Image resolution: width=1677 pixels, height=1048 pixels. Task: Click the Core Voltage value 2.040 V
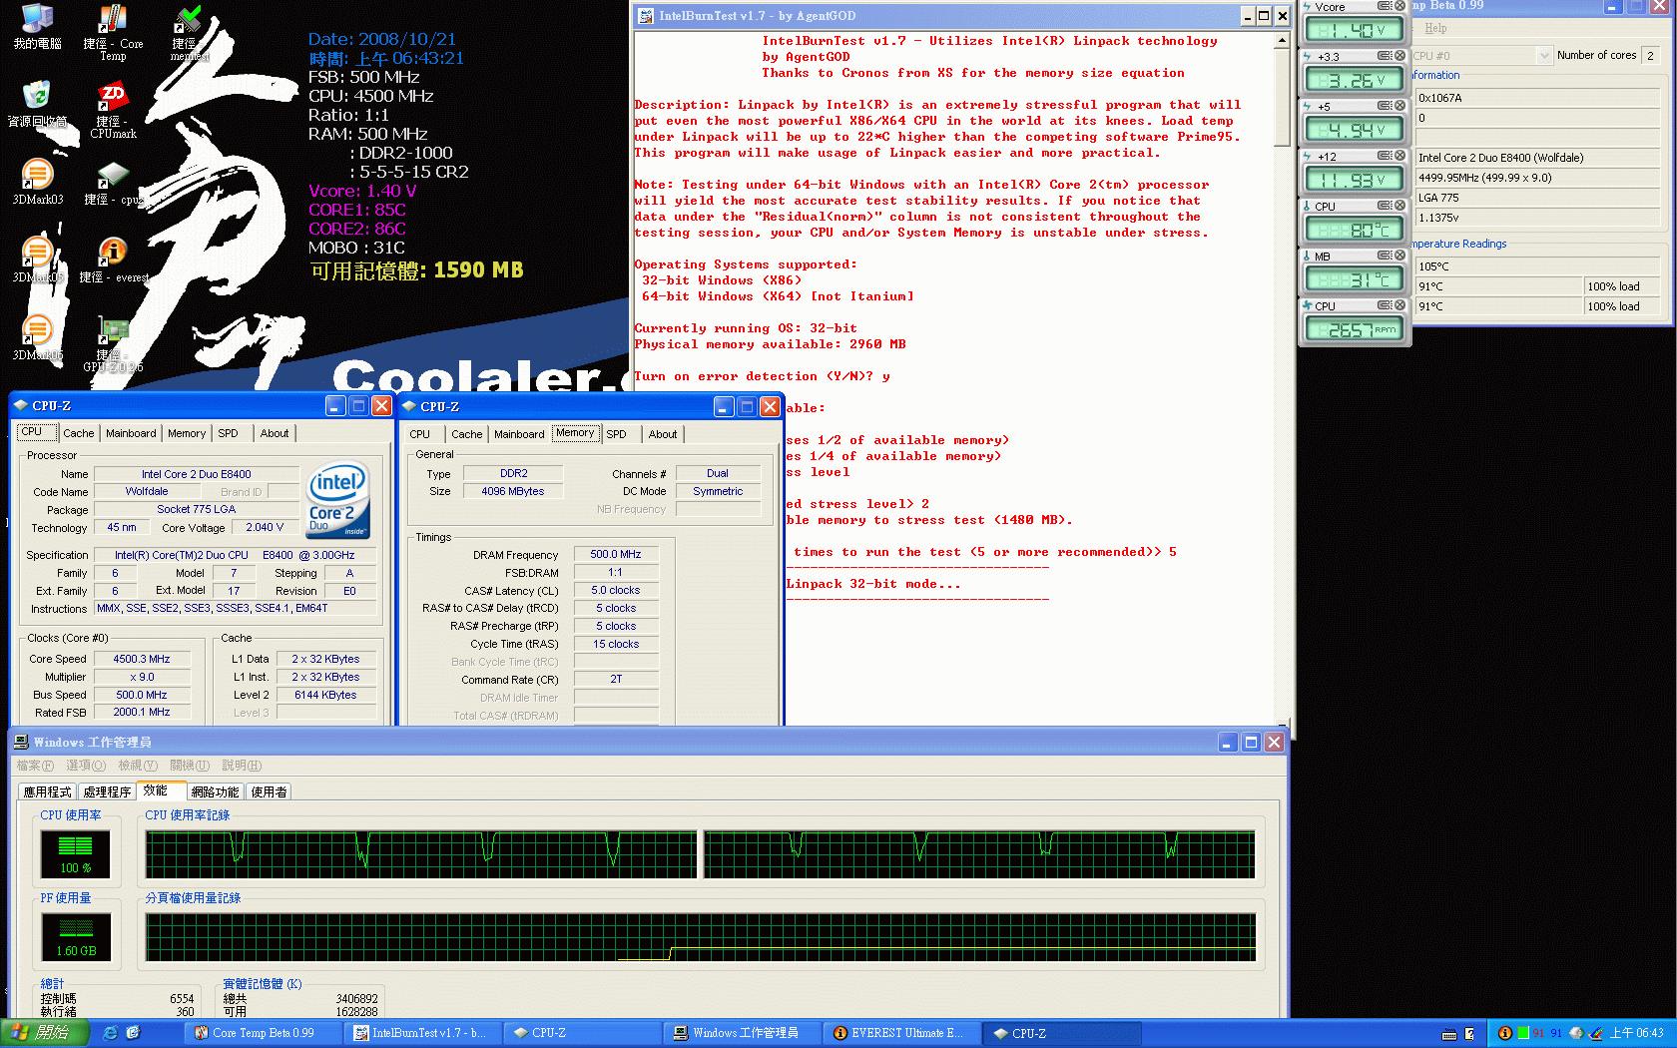(265, 527)
